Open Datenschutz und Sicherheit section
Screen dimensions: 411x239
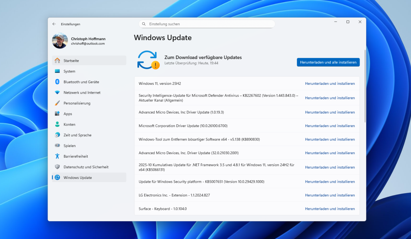86,167
